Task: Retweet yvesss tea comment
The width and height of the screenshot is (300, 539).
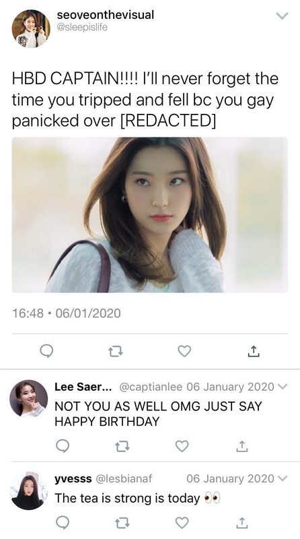Action: tap(122, 523)
